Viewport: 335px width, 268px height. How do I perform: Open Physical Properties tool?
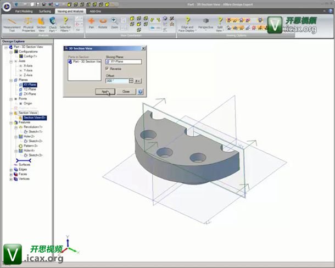[x=29, y=25]
